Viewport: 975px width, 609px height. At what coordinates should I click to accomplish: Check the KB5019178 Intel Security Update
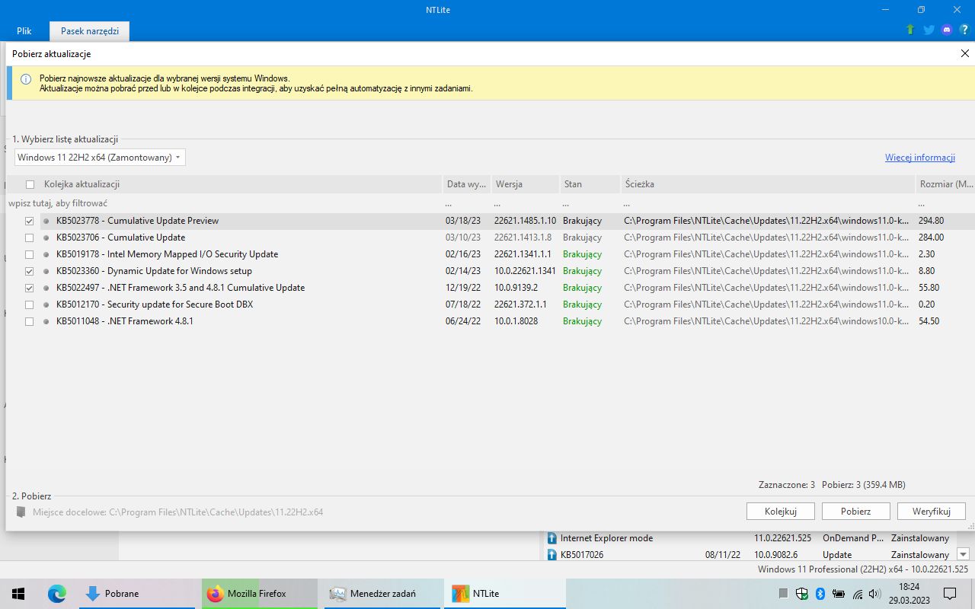tap(29, 253)
